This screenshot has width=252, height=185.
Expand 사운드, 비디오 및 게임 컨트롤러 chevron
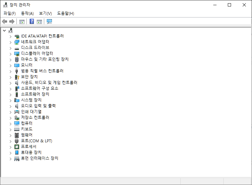click(x=10, y=83)
